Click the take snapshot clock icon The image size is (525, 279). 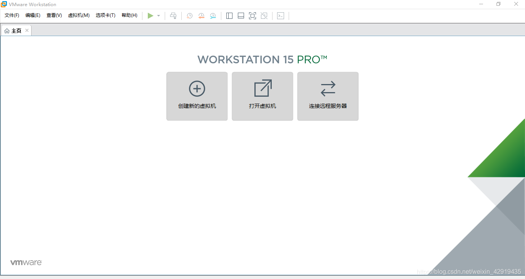pos(190,16)
